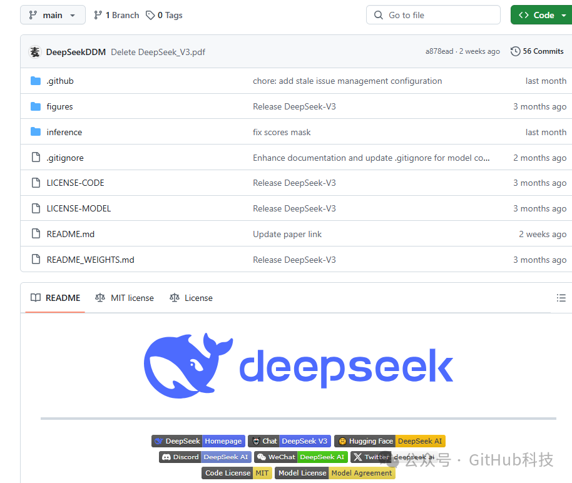Open the Model License Model Agreement badge
The height and width of the screenshot is (483, 572).
coord(335,473)
